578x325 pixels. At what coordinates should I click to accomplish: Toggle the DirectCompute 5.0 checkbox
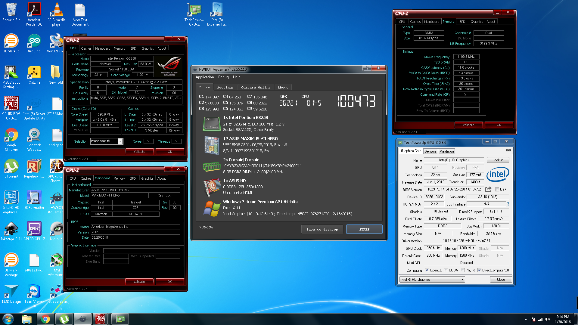point(479,270)
